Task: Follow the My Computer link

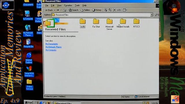Action: (x=51, y=50)
